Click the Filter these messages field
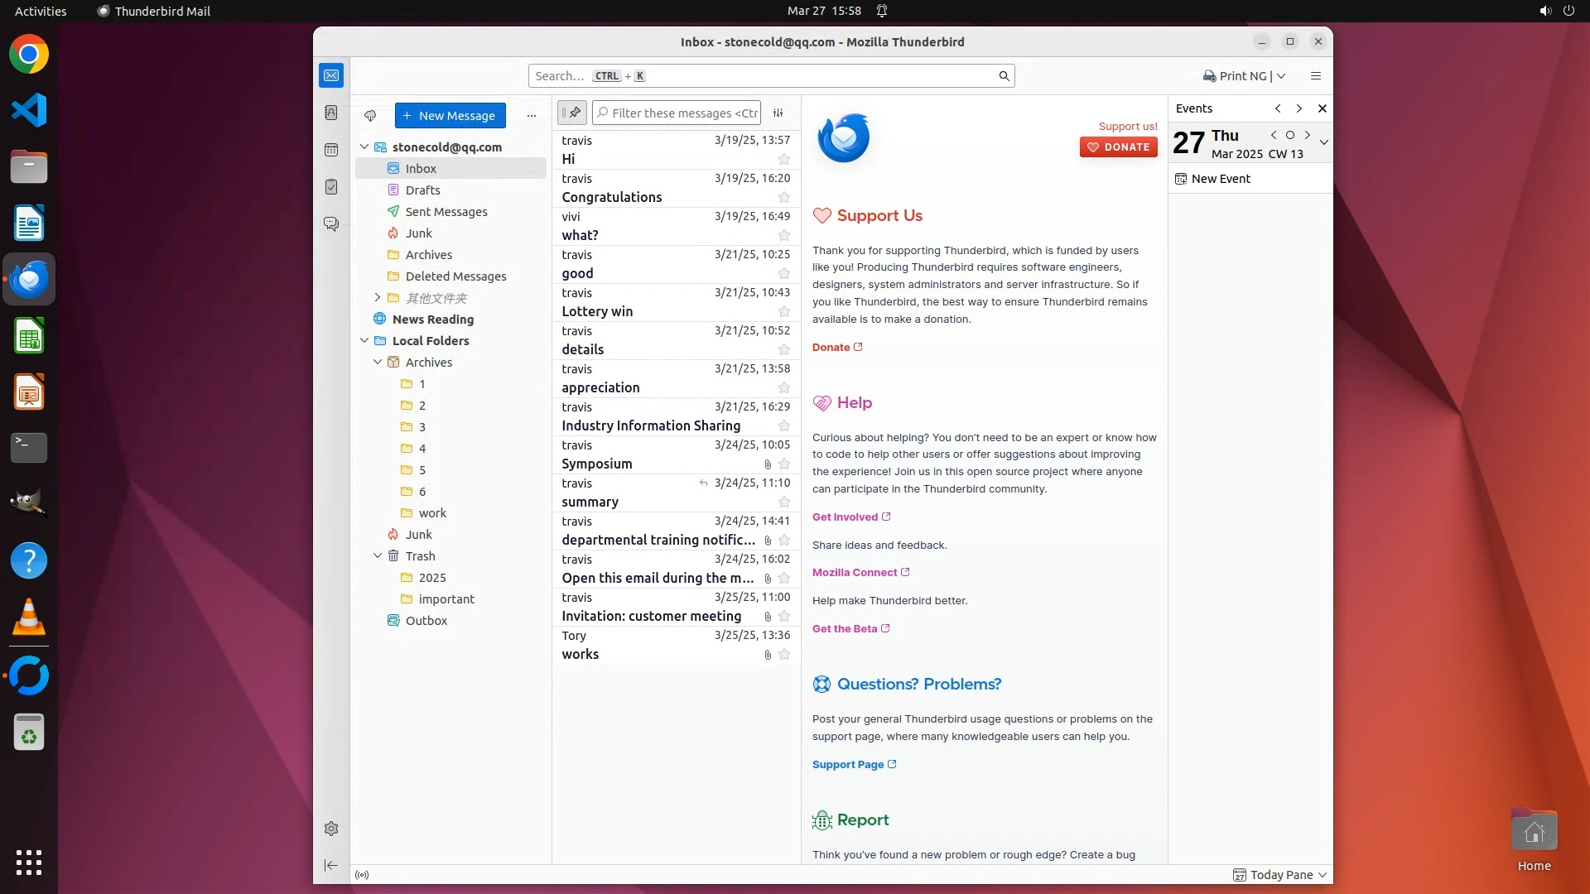The height and width of the screenshot is (894, 1590). (x=683, y=113)
